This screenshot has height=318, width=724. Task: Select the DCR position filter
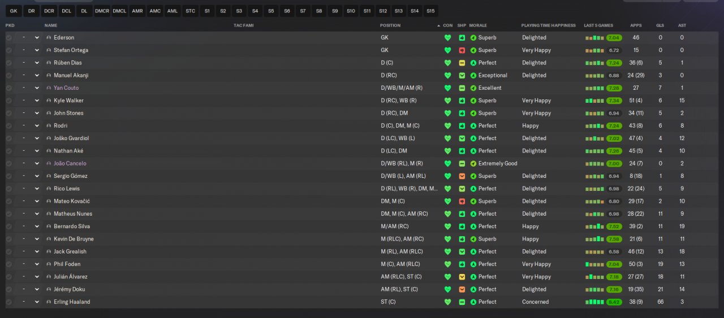click(49, 11)
